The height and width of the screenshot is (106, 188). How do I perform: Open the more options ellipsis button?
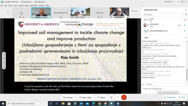(x=117, y=97)
